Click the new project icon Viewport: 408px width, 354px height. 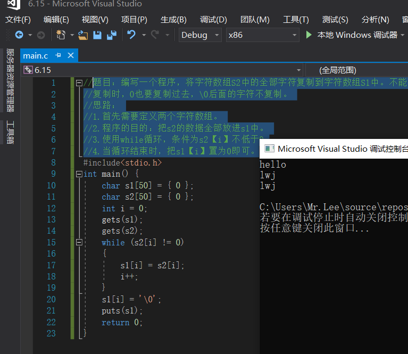[61, 35]
